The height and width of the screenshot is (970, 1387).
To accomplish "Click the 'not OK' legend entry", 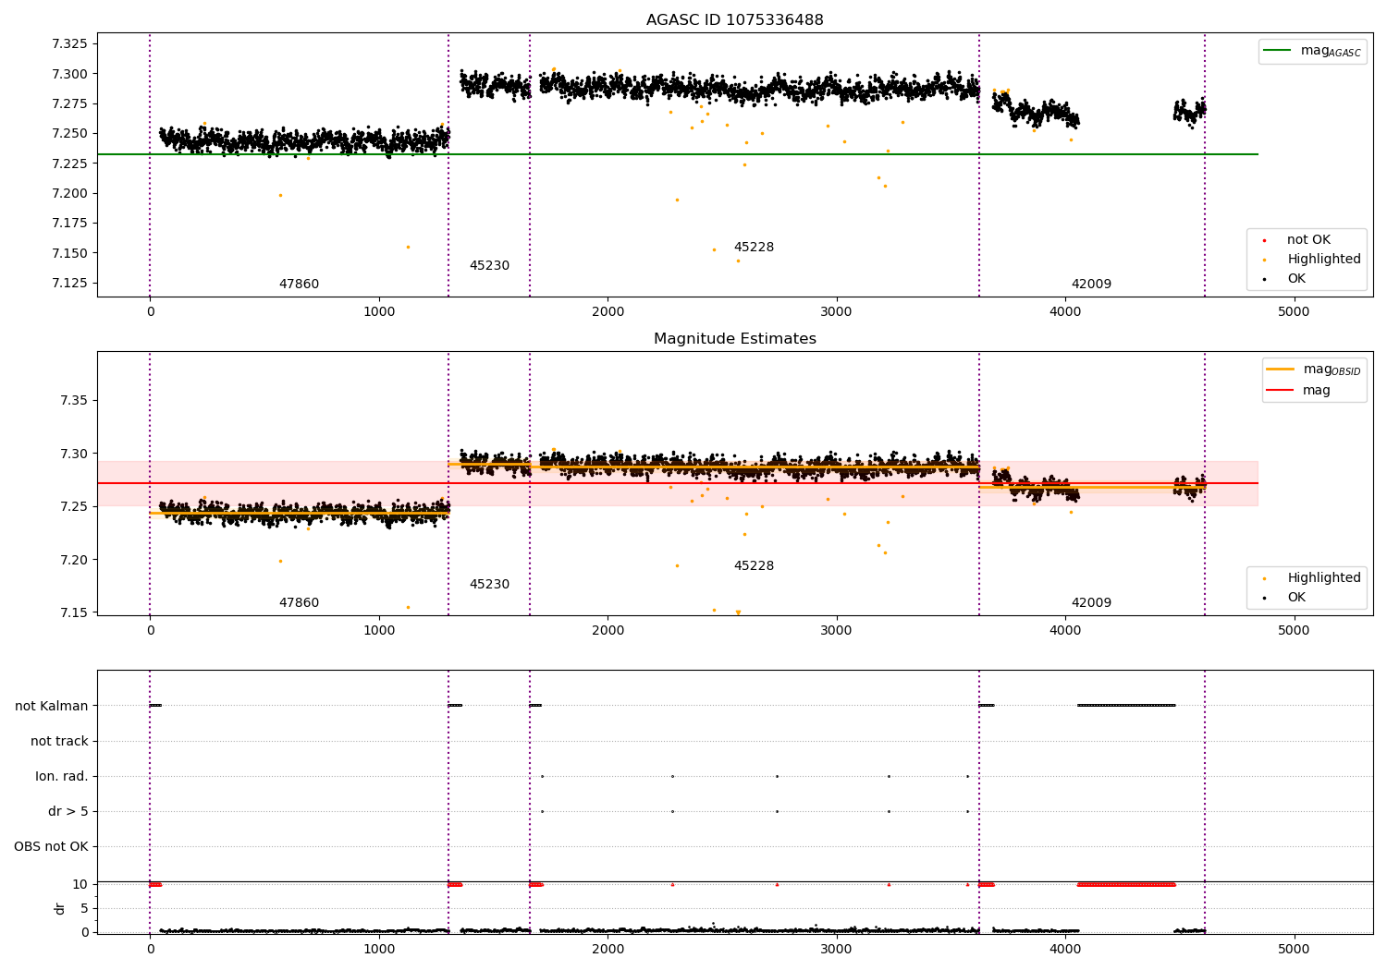I will pos(1308,240).
